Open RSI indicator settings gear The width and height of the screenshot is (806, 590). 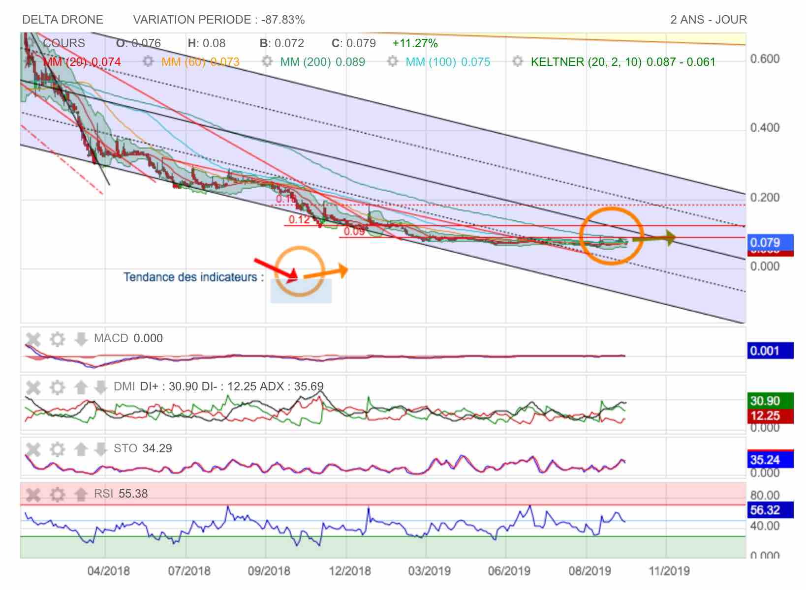58,494
